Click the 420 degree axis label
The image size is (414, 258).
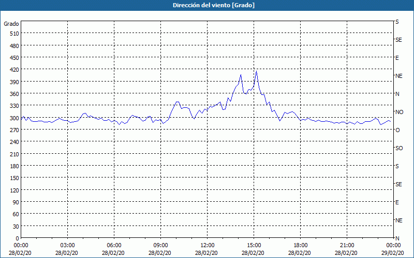[14, 70]
